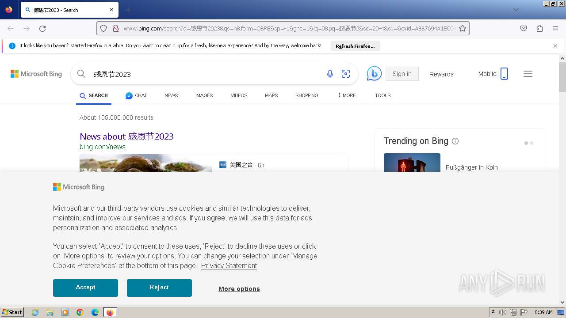The height and width of the screenshot is (318, 566).
Task: Open tracking protection shield icon
Action: [103, 28]
